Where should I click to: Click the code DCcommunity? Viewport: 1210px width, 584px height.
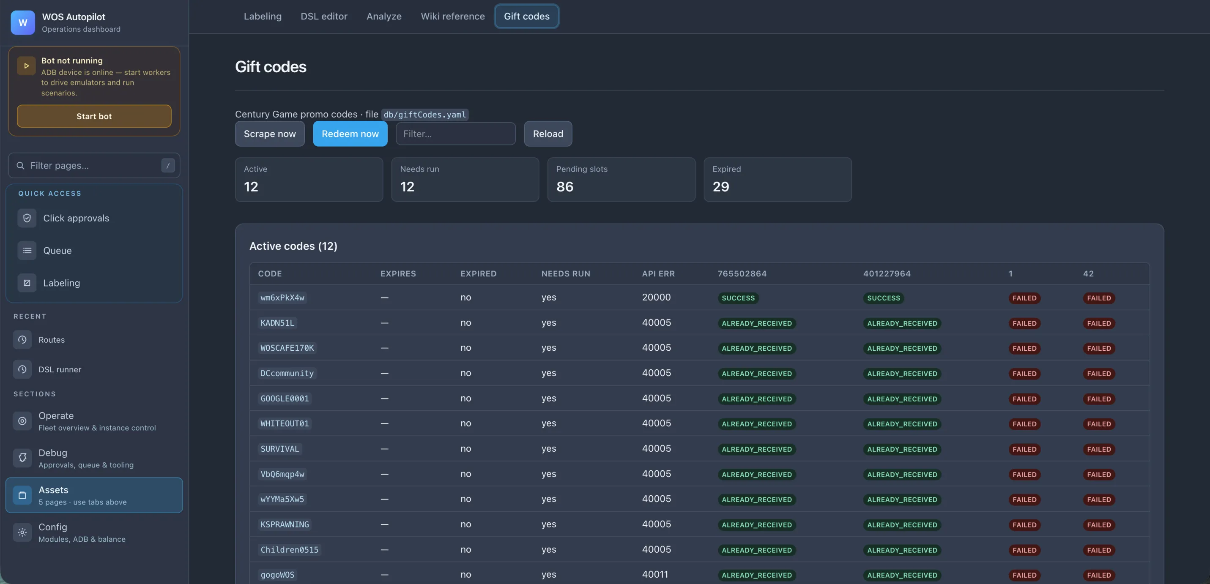coord(287,373)
